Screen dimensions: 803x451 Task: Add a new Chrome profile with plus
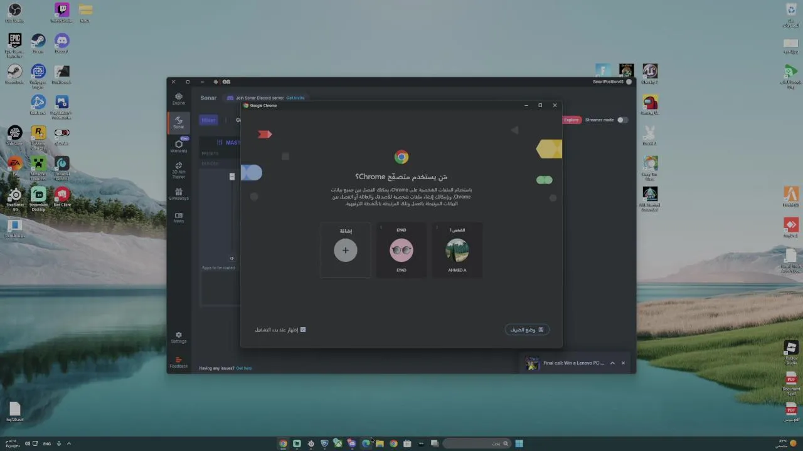click(346, 250)
